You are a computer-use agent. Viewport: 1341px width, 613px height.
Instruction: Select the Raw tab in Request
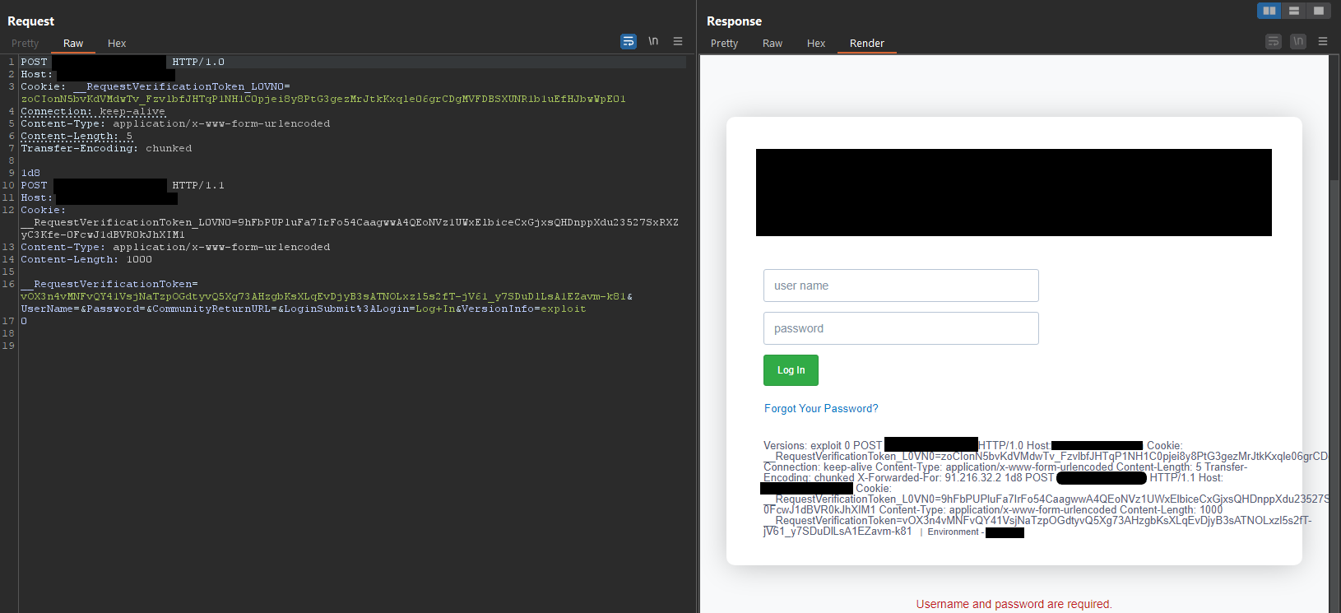coord(73,44)
